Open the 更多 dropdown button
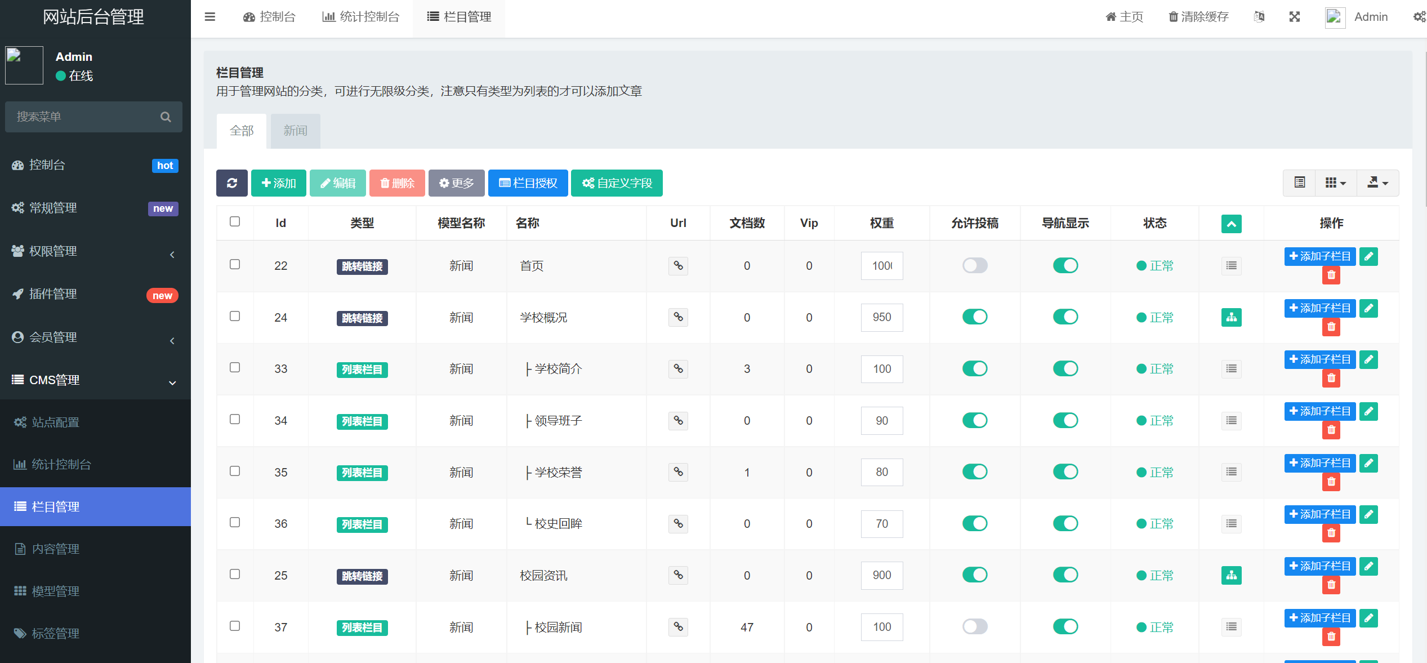This screenshot has width=1427, height=663. (456, 183)
